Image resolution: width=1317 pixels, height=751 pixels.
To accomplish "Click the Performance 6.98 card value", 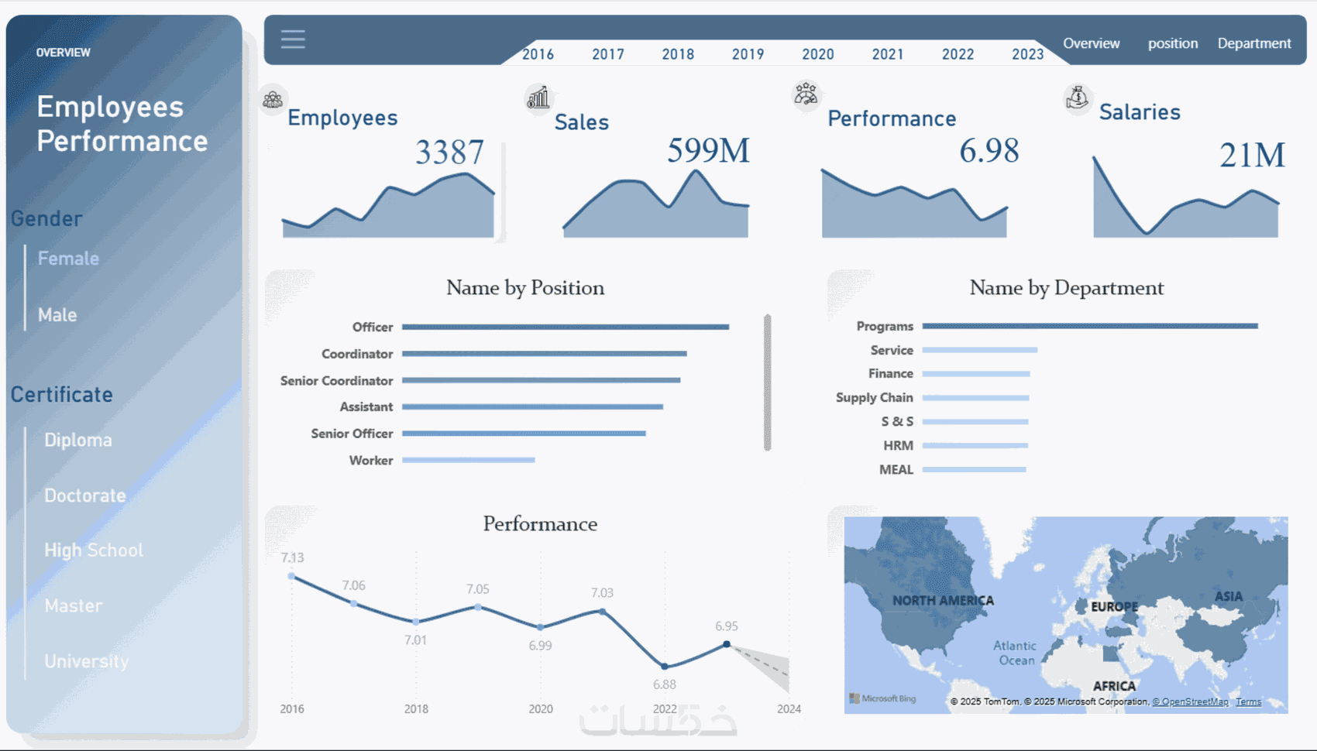I will [x=989, y=150].
